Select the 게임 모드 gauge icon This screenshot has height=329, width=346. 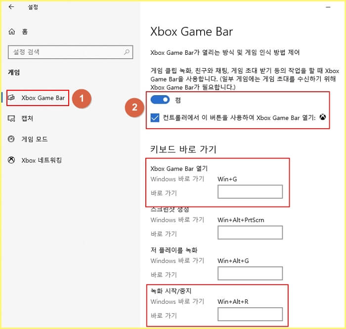point(11,139)
